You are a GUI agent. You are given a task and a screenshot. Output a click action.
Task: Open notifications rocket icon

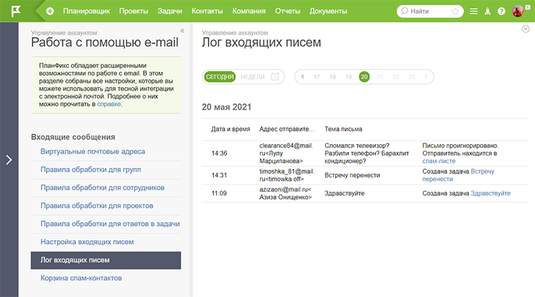click(x=488, y=12)
